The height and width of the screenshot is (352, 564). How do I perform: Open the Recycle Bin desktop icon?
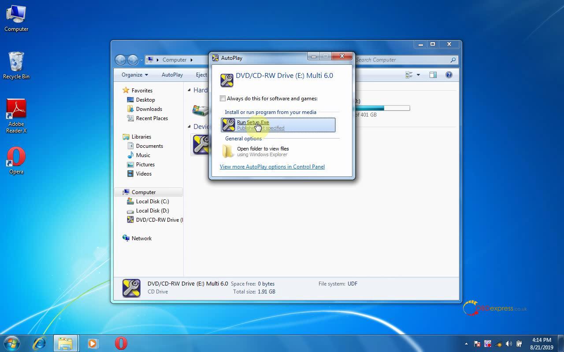click(16, 65)
